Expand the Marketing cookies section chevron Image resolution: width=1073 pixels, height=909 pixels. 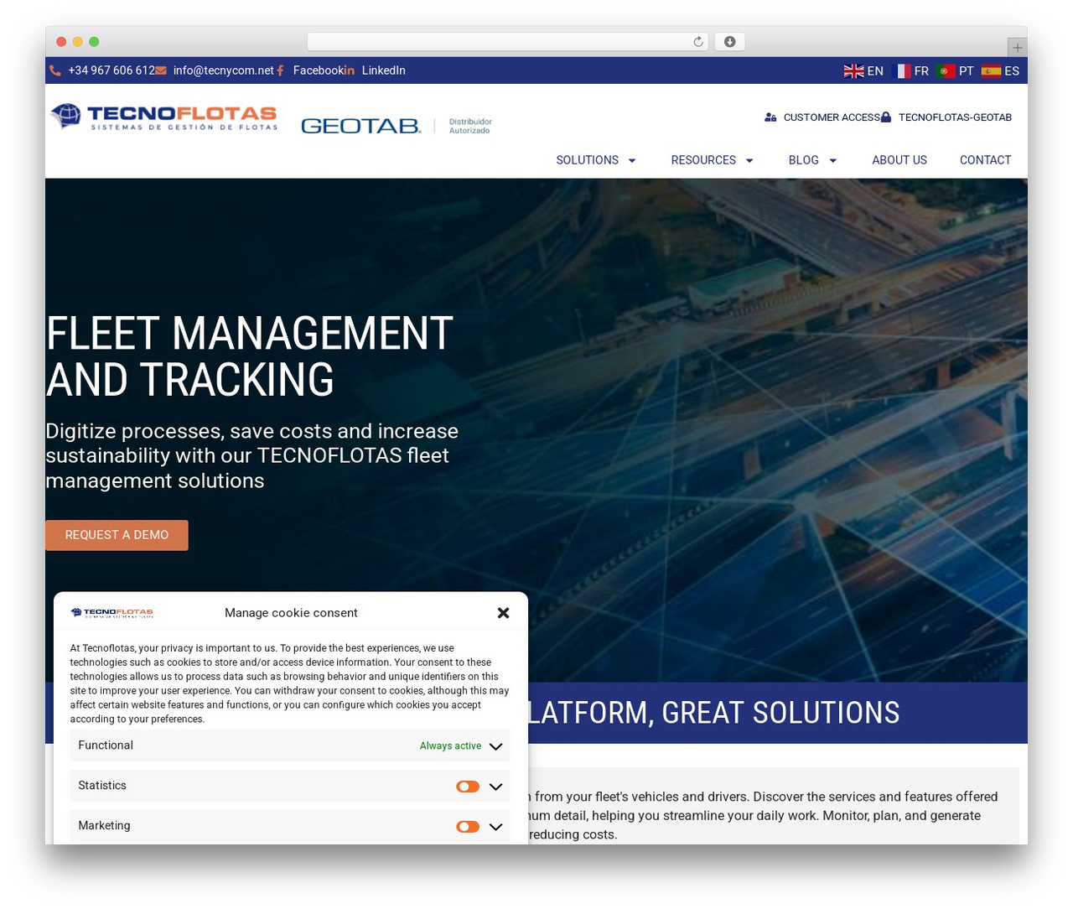coord(495,827)
